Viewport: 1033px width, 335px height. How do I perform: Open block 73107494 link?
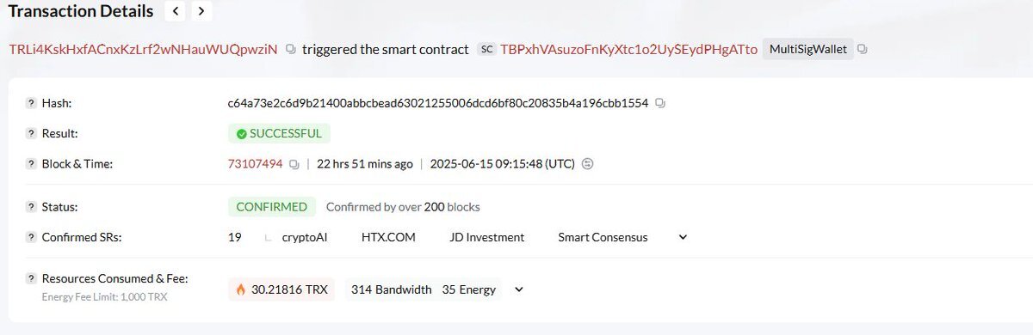[x=255, y=164]
